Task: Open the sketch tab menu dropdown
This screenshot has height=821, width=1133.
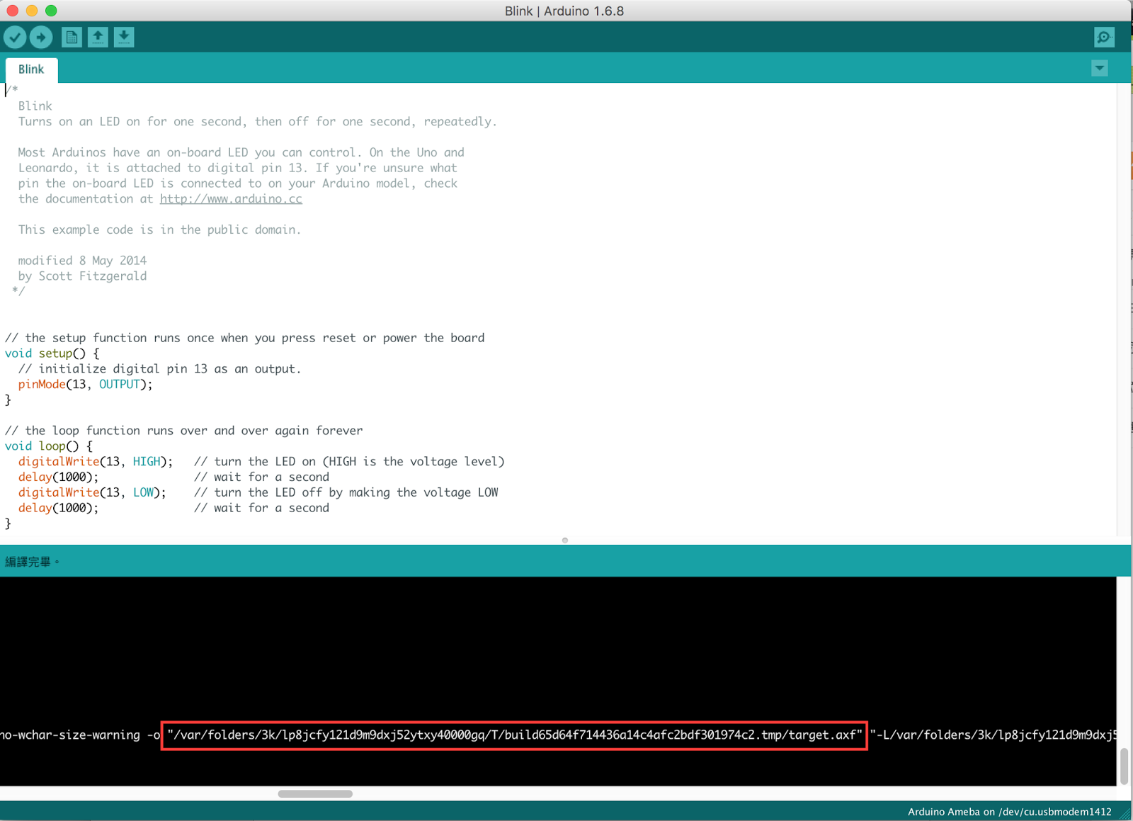Action: (x=1099, y=68)
